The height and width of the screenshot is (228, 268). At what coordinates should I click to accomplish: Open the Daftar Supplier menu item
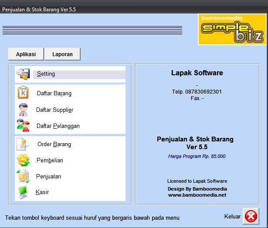coord(55,110)
